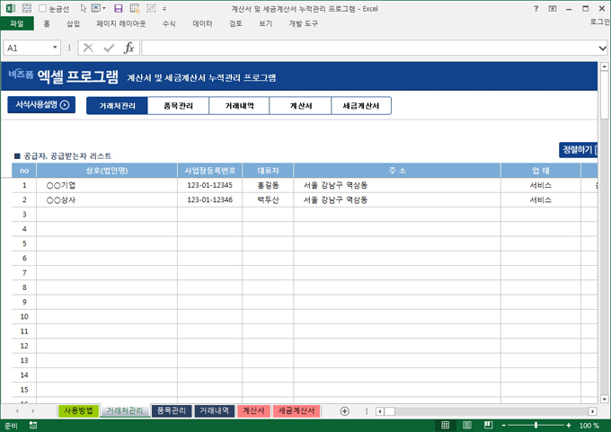Screen dimensions: 611x432
Task: Click the confirm checkmark in formula bar
Action: point(109,48)
